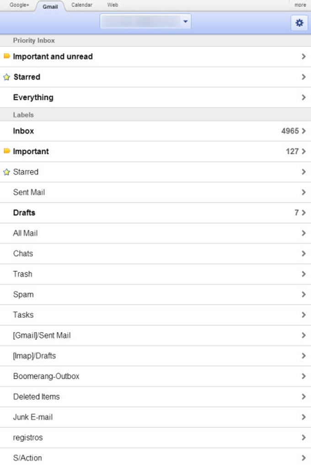Click the importance flag beside Important and unread
The width and height of the screenshot is (311, 467).
coord(6,56)
